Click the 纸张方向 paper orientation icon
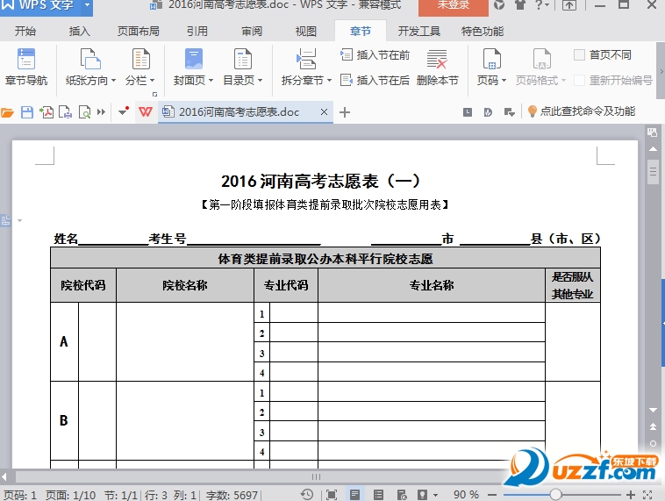 [x=90, y=59]
